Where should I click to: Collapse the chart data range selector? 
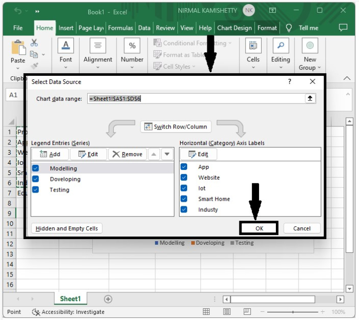tap(310, 98)
